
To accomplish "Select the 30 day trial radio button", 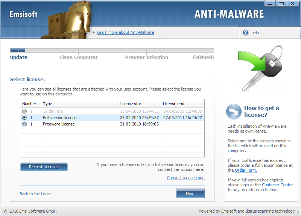I will (x=24, y=111).
